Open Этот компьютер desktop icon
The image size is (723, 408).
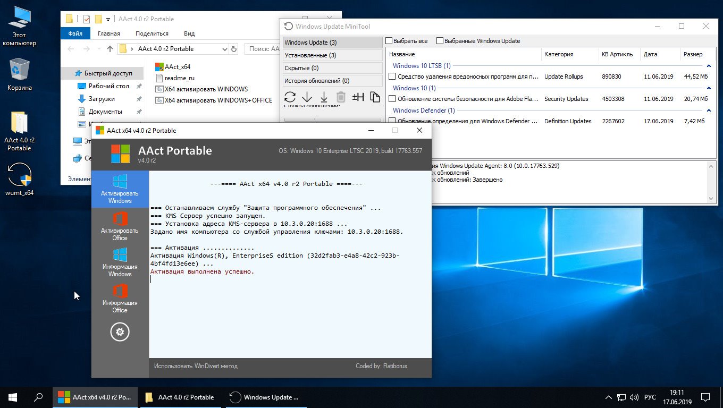[19, 26]
